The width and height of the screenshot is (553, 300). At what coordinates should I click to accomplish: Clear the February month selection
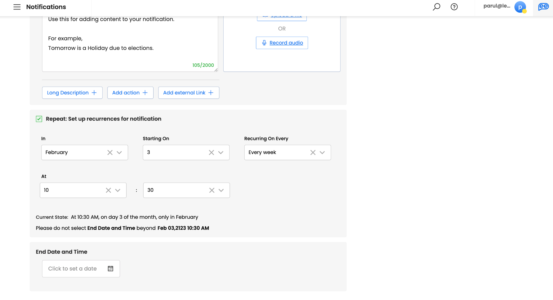click(110, 152)
